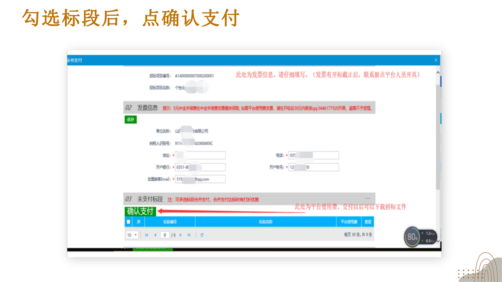
Task: Click the refresh table icon
Action: (202, 235)
